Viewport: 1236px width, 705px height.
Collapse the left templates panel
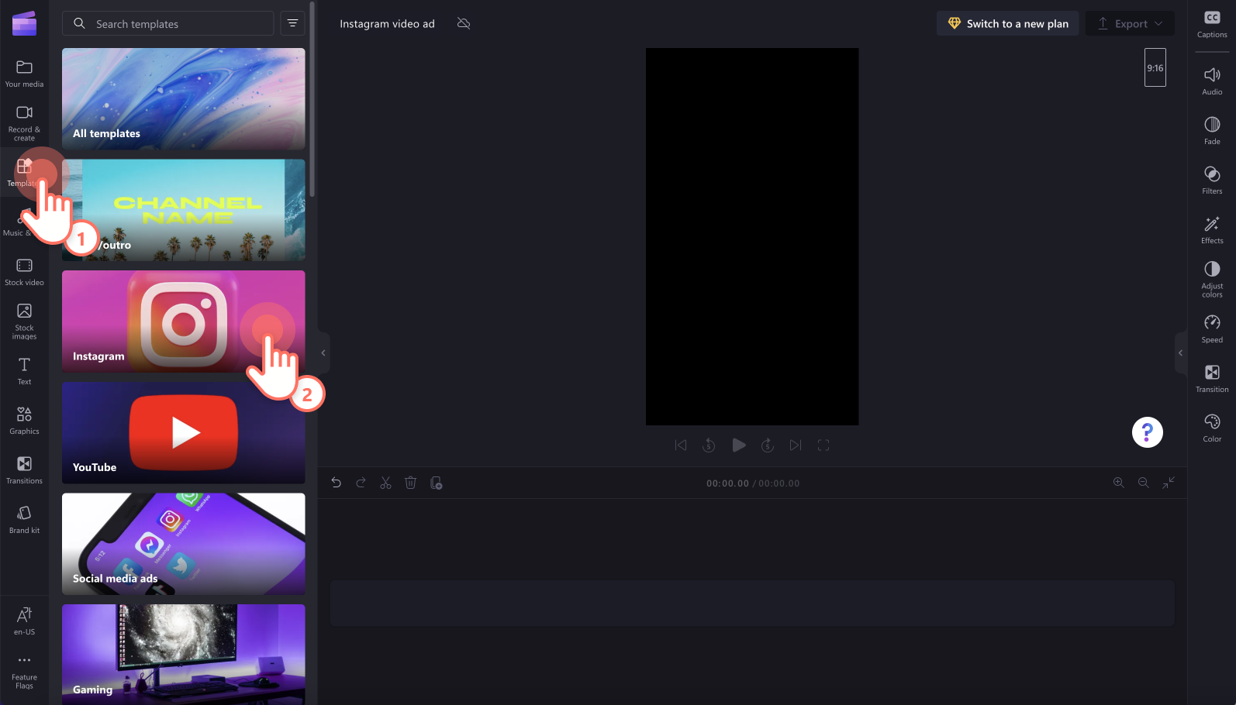tap(323, 352)
